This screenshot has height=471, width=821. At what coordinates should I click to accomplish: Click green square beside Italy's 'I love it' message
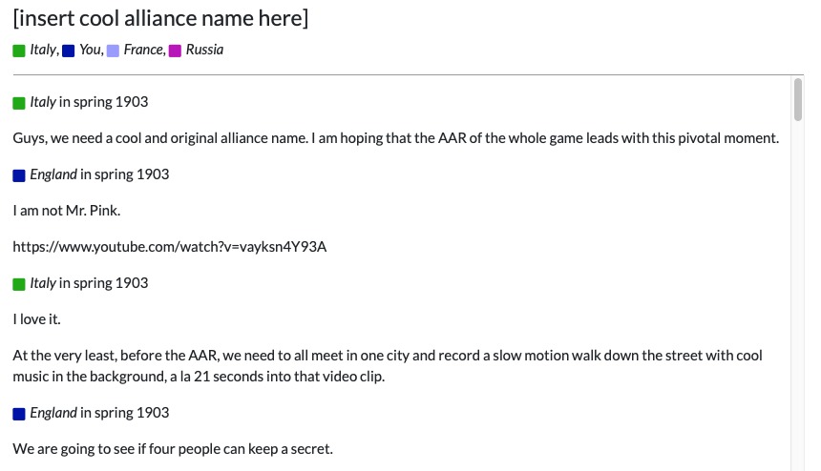click(x=19, y=284)
